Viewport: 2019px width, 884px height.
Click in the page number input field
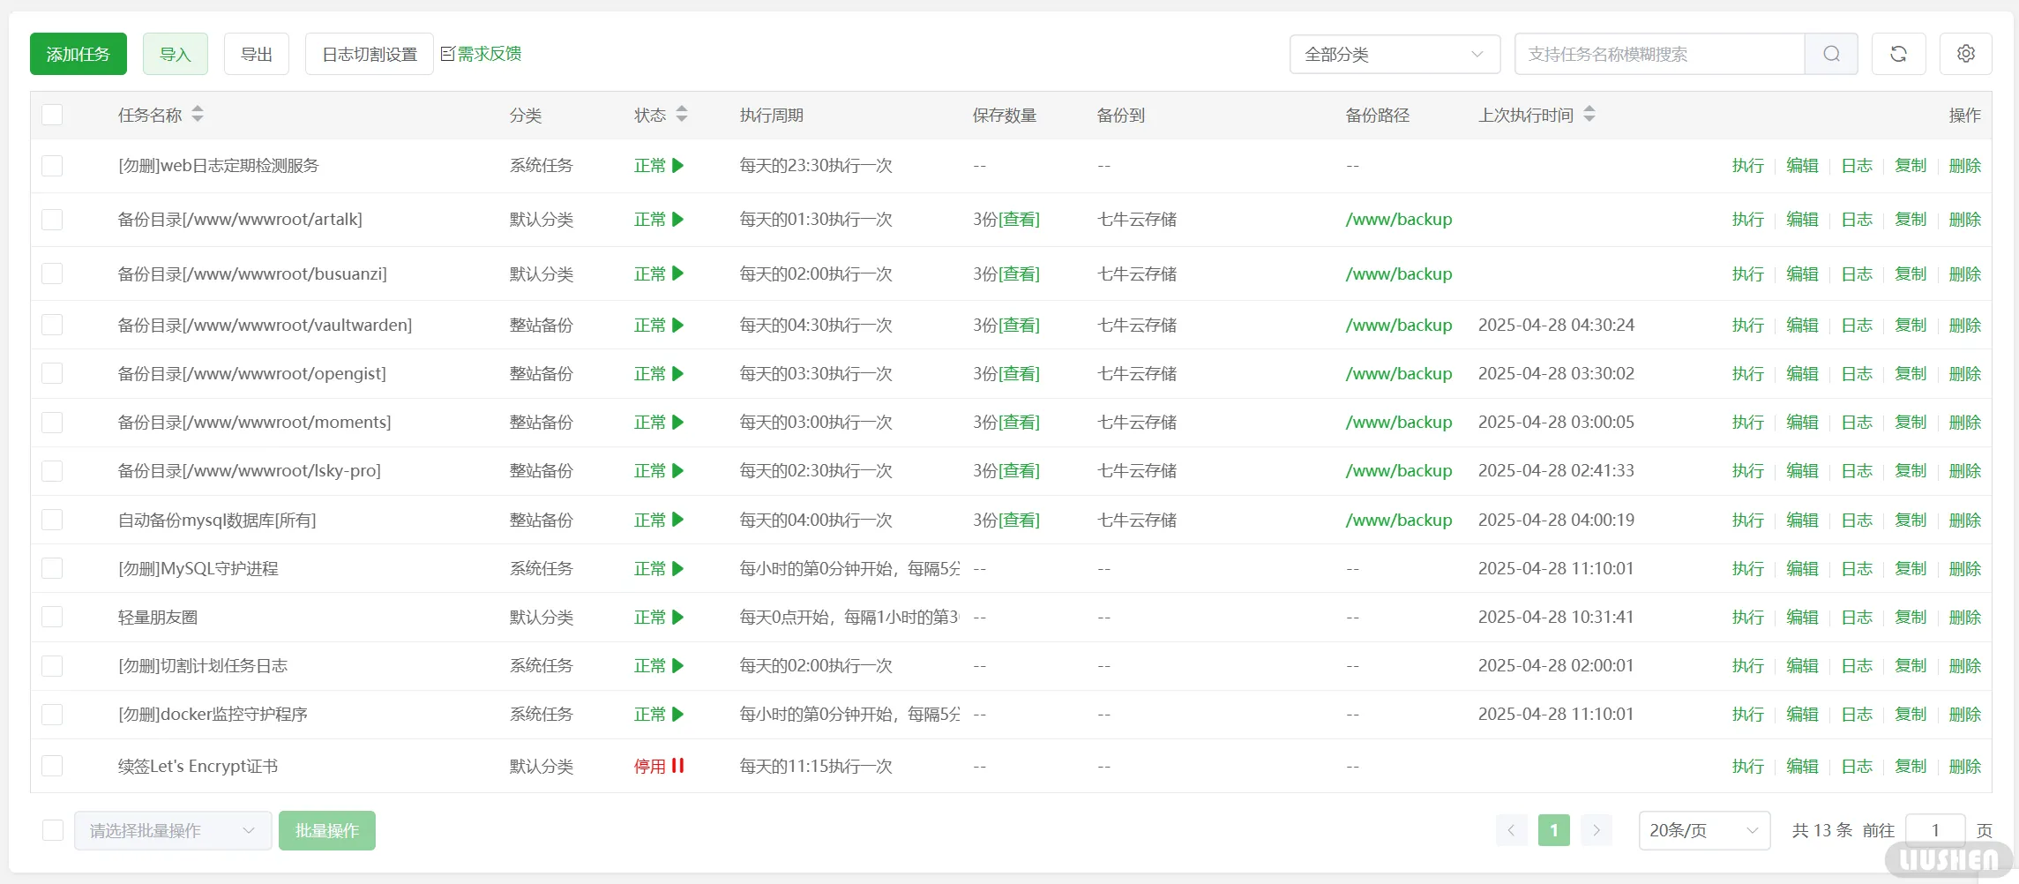1935,830
